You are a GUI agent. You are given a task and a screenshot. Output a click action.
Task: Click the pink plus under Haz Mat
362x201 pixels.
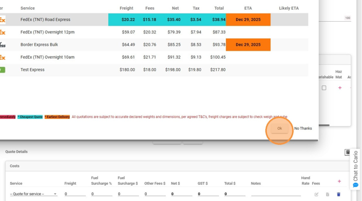340,88
